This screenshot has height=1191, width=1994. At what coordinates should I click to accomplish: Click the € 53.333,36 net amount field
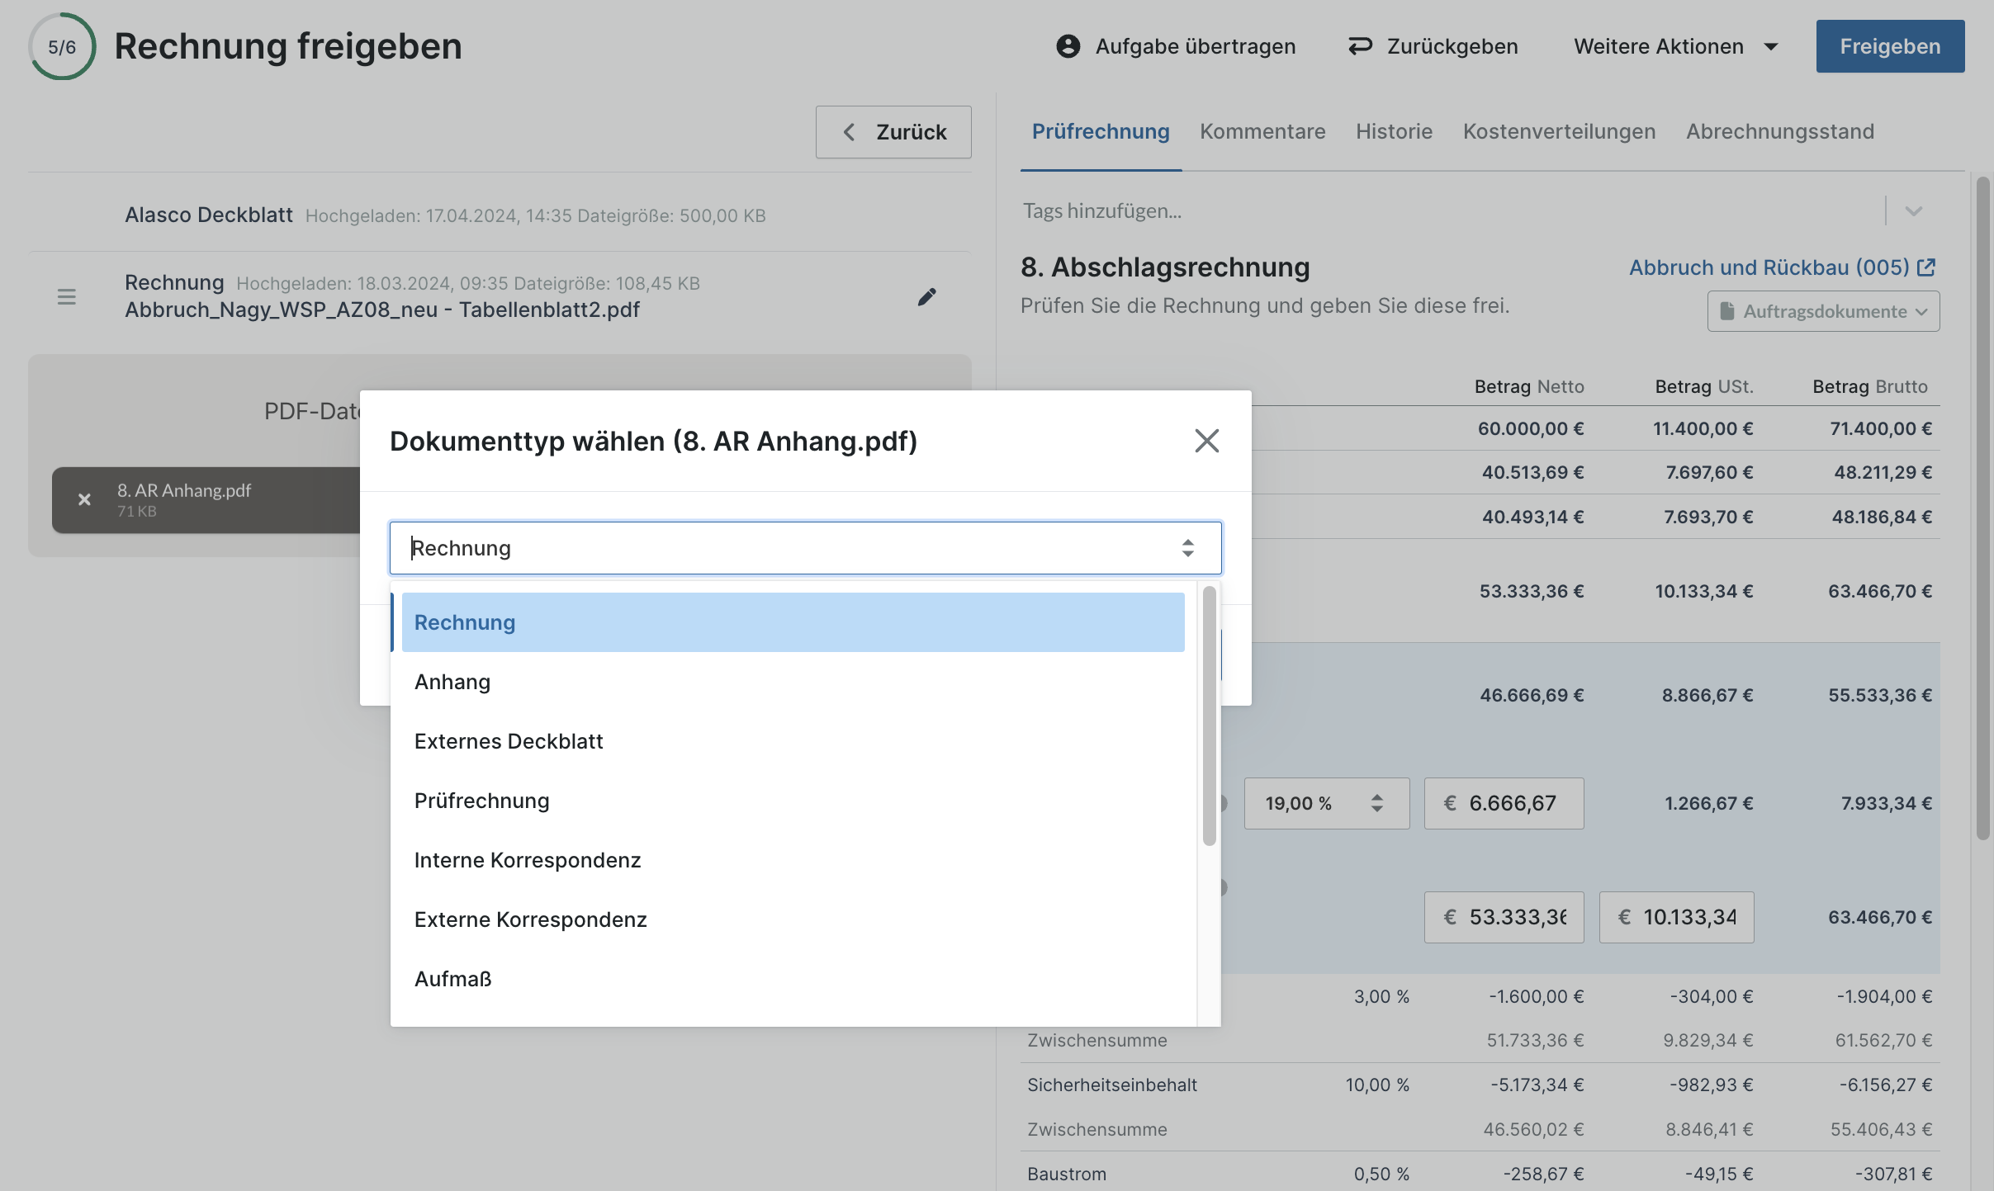point(1504,917)
